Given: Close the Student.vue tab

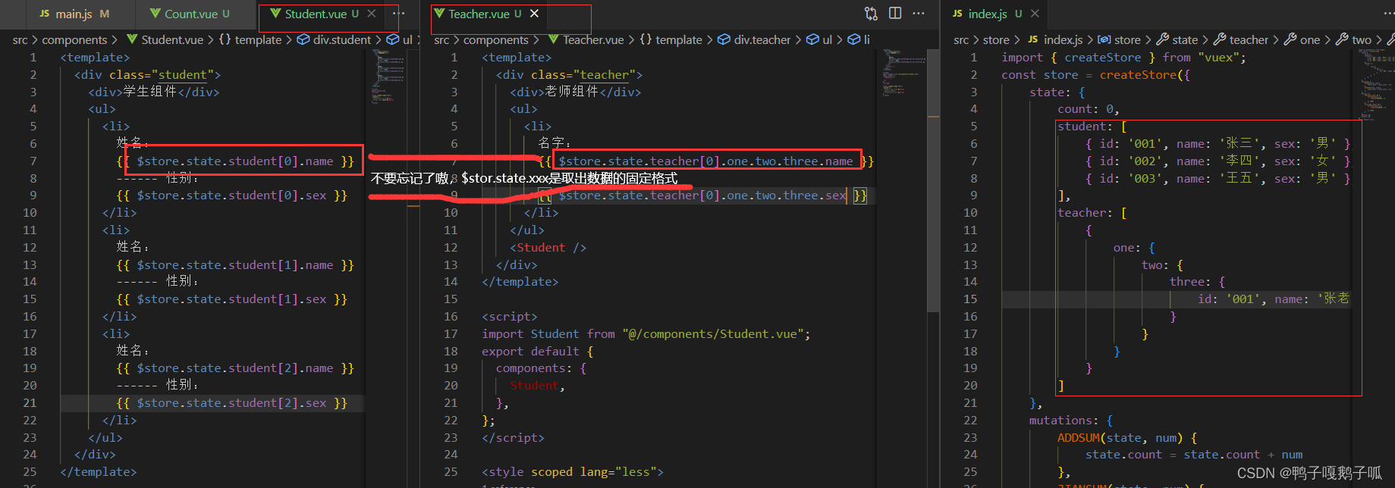Looking at the screenshot, I should [x=371, y=14].
